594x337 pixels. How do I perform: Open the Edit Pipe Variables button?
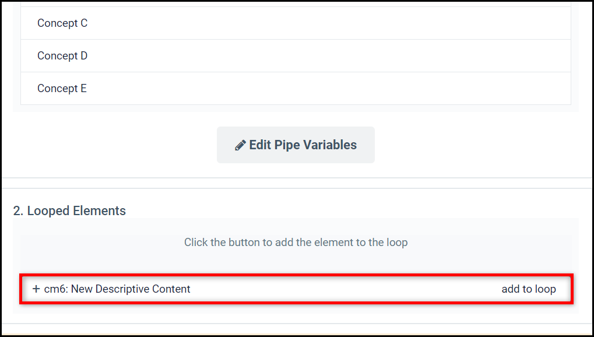click(x=296, y=145)
